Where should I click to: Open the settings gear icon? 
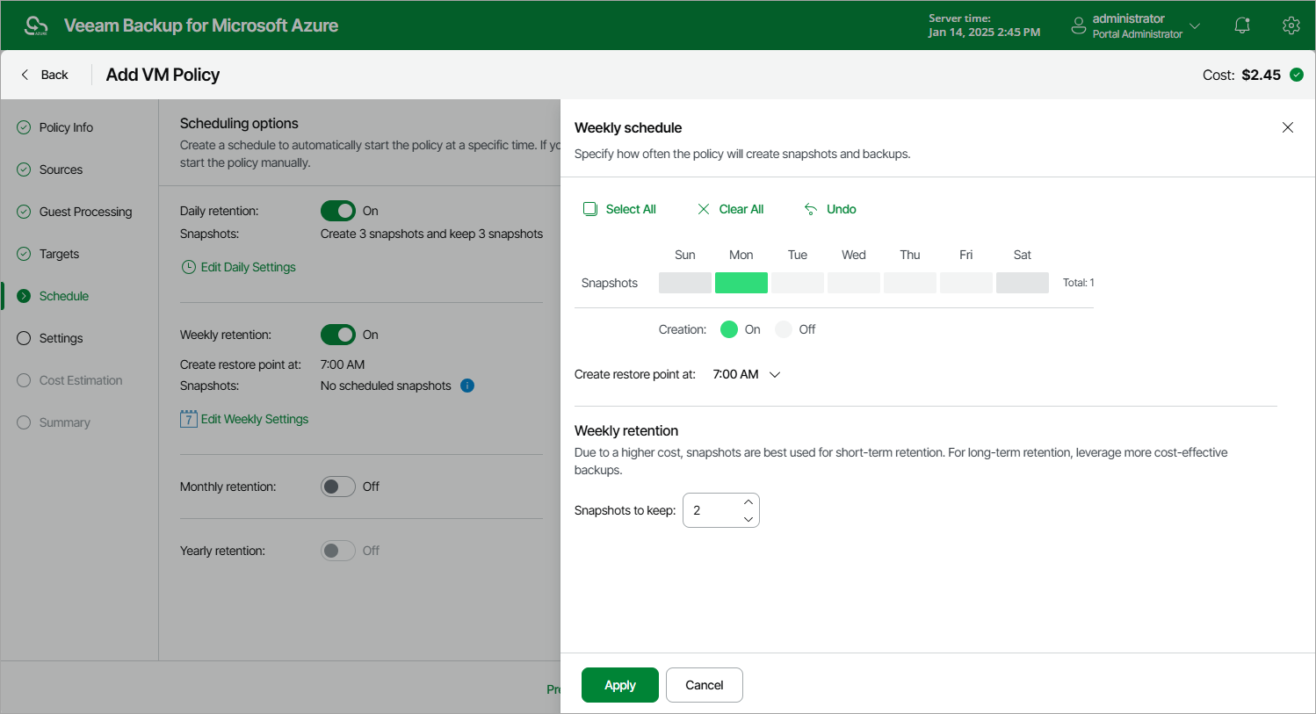pyautogui.click(x=1291, y=25)
